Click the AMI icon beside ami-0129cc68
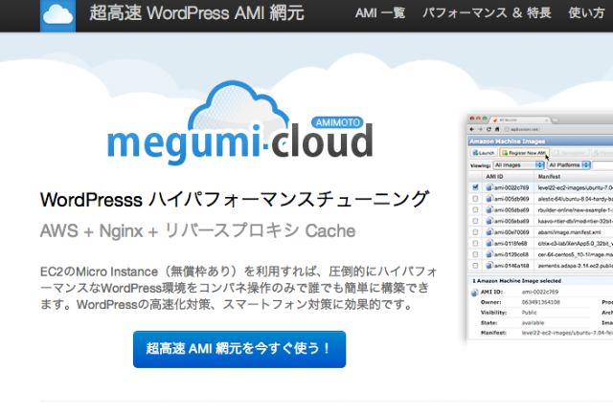The width and height of the screenshot is (613, 414). point(488,254)
